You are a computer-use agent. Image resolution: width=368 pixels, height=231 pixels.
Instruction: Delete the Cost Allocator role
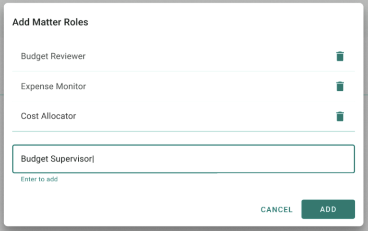pos(340,116)
